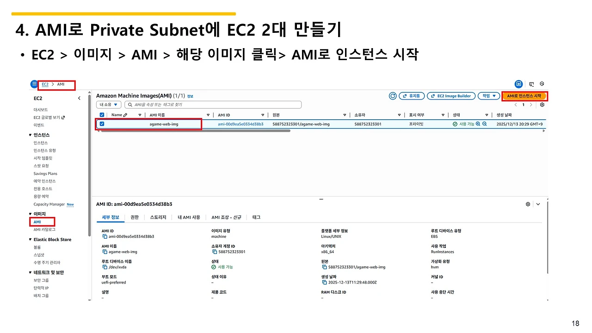This screenshot has width=592, height=333.
Task: Select all rows with the header checkbox
Action: 102,115
